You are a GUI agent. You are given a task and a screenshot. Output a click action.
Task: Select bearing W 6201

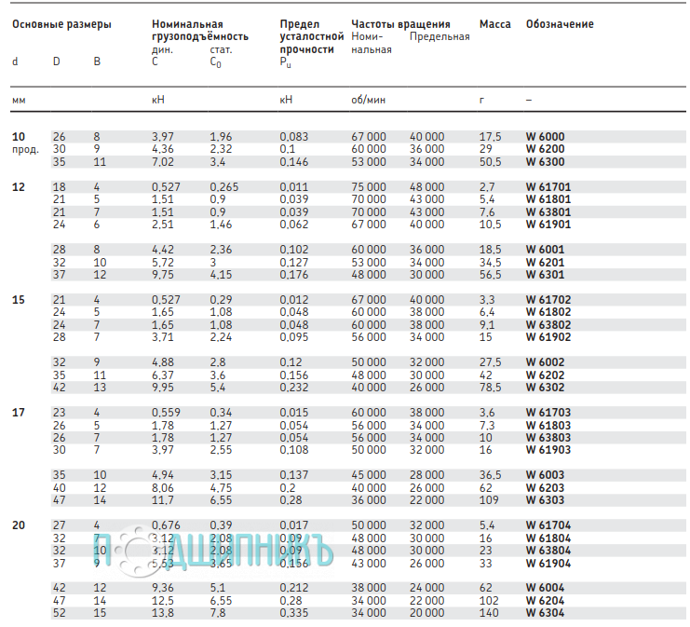tap(545, 263)
